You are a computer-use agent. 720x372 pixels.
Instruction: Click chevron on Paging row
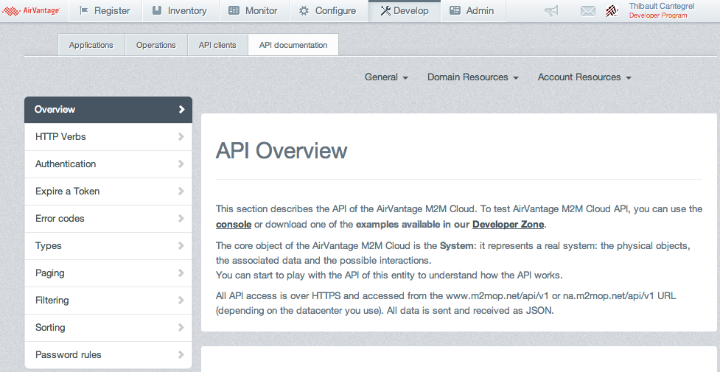(181, 273)
